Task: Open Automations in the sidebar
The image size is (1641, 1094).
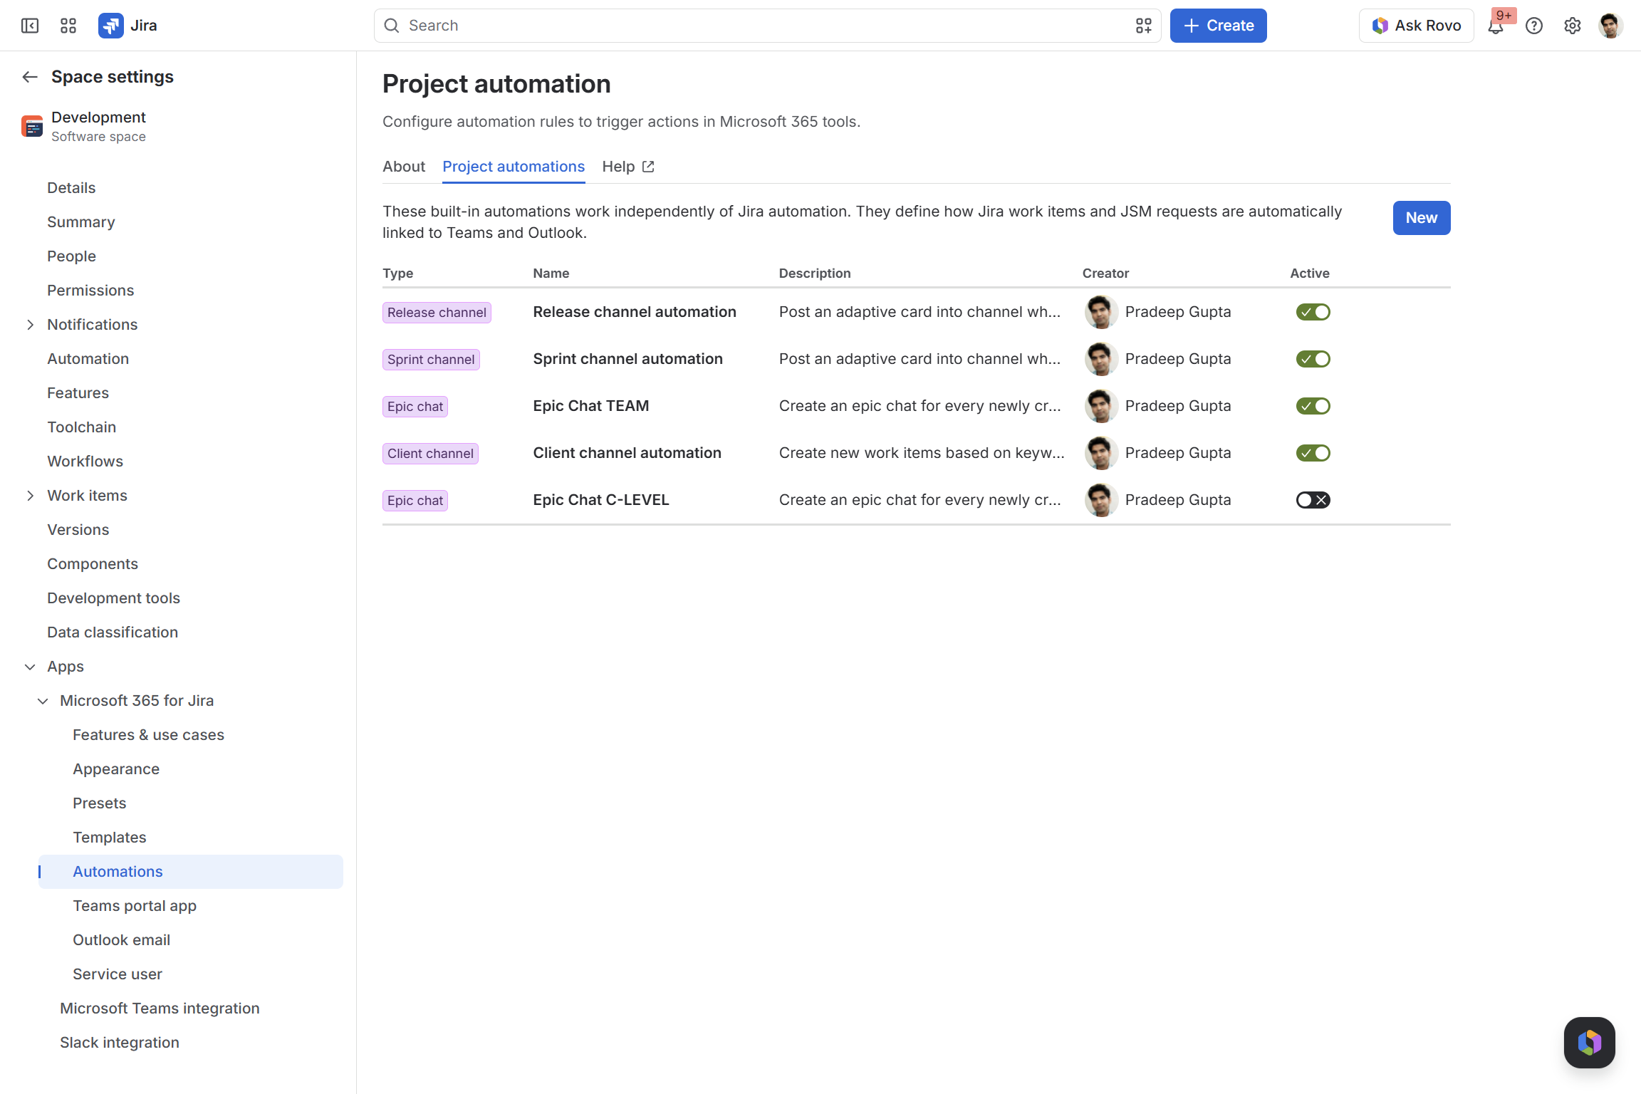Action: pos(190,872)
